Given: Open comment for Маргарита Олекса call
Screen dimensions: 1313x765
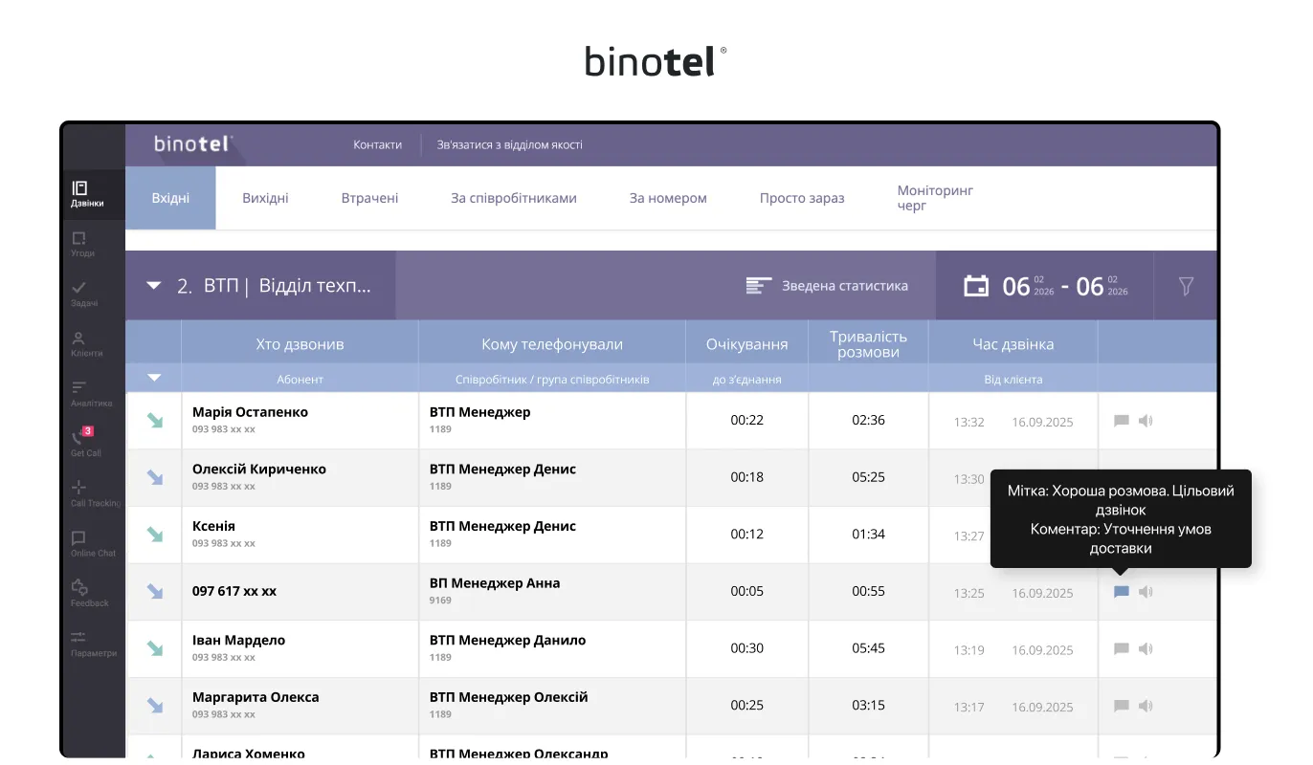Looking at the screenshot, I should coord(1122,707).
